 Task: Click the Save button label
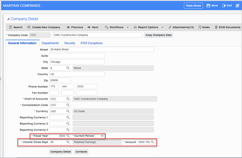pyautogui.click(x=215, y=6)
